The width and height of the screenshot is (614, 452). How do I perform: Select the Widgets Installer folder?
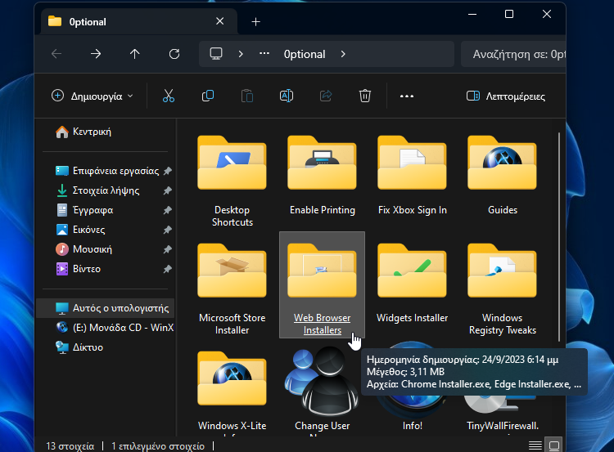click(x=413, y=283)
